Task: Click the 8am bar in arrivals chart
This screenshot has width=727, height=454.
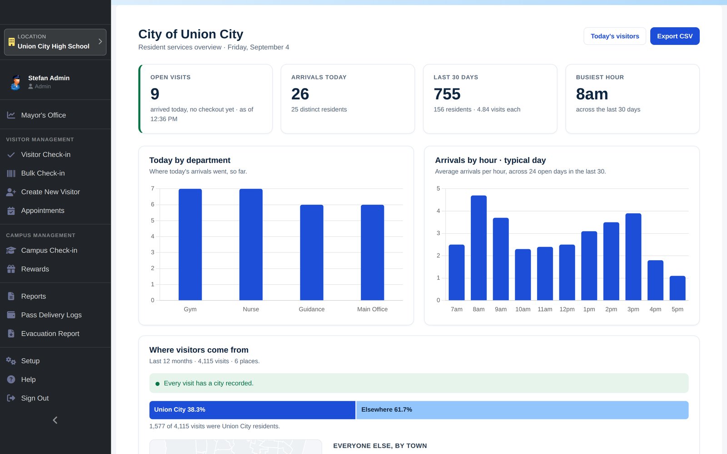Action: point(478,248)
